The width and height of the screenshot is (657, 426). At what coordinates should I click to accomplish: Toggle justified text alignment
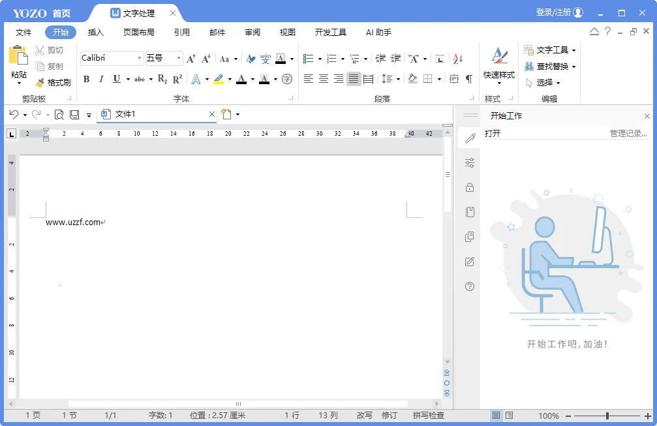click(353, 79)
